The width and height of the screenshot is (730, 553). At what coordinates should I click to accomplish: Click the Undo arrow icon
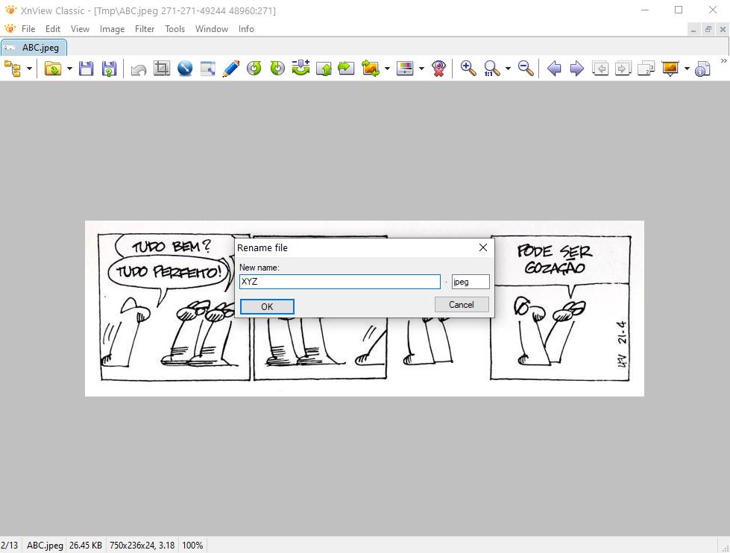click(x=139, y=69)
